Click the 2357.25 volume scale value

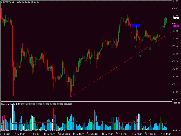pos(176,103)
